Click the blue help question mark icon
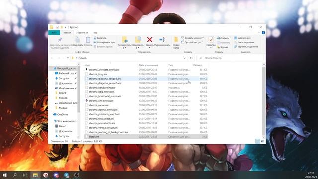The image size is (318, 179). 263,33
